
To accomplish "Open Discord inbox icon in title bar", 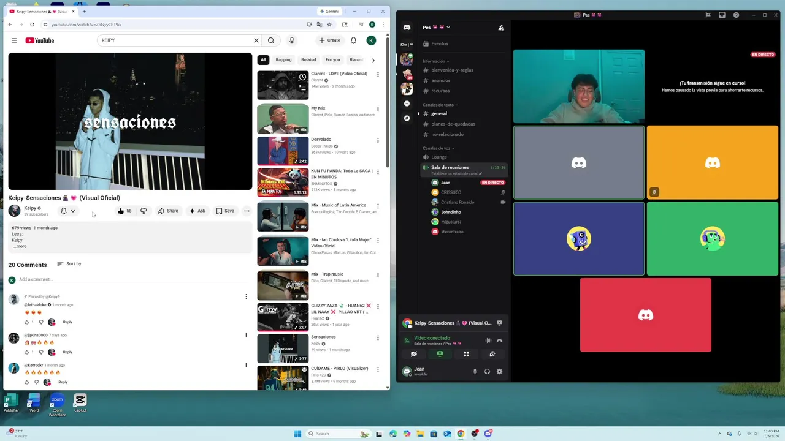I will [x=722, y=15].
